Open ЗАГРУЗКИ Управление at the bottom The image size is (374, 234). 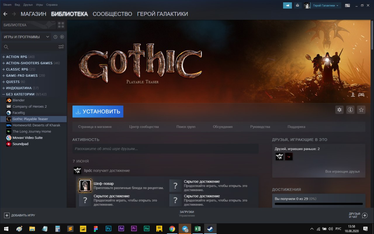tap(187, 214)
